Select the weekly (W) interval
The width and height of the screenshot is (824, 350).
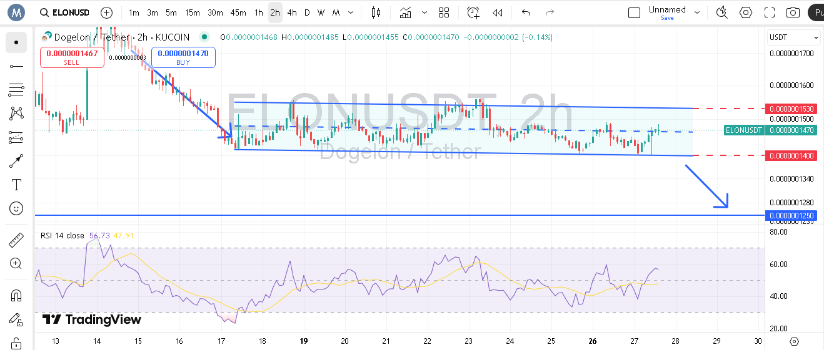tap(321, 12)
